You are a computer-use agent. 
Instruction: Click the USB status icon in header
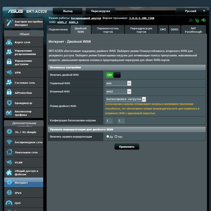(x=204, y=20)
